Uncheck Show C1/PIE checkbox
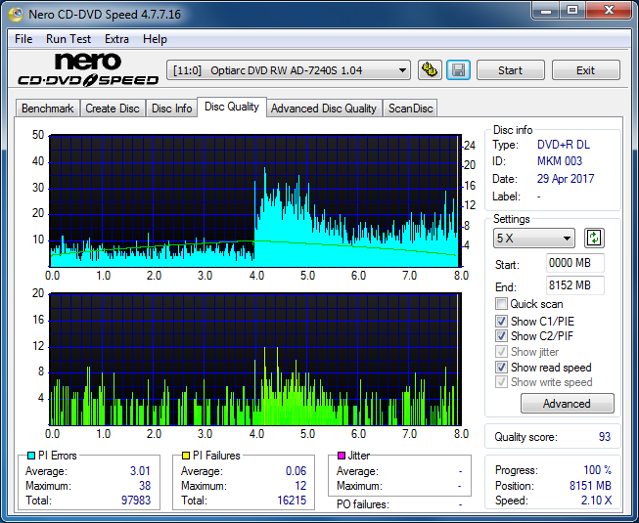 click(x=501, y=321)
